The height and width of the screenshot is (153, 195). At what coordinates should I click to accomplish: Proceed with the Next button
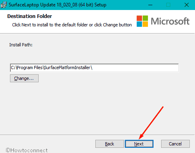click(x=139, y=144)
